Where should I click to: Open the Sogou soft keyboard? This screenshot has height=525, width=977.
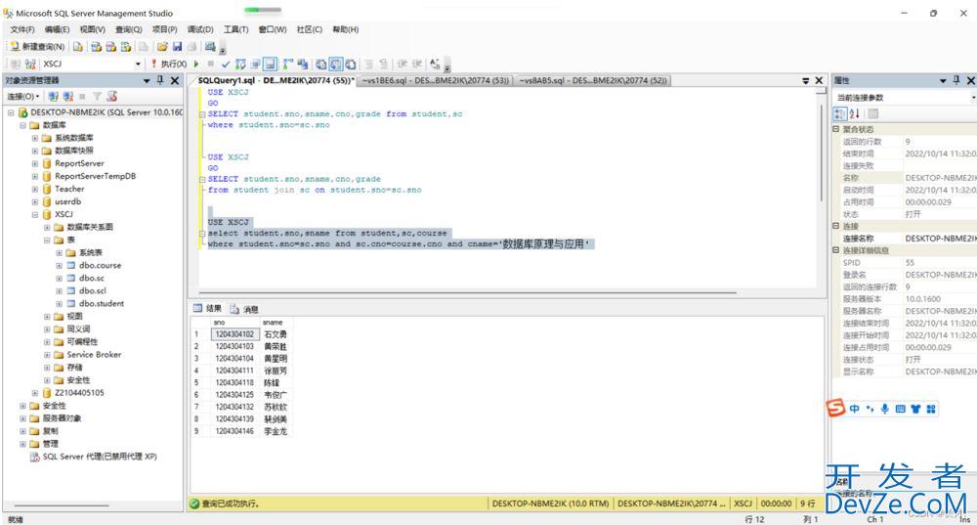(901, 409)
